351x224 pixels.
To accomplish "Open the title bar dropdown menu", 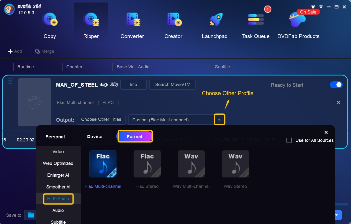I will click(321, 7).
